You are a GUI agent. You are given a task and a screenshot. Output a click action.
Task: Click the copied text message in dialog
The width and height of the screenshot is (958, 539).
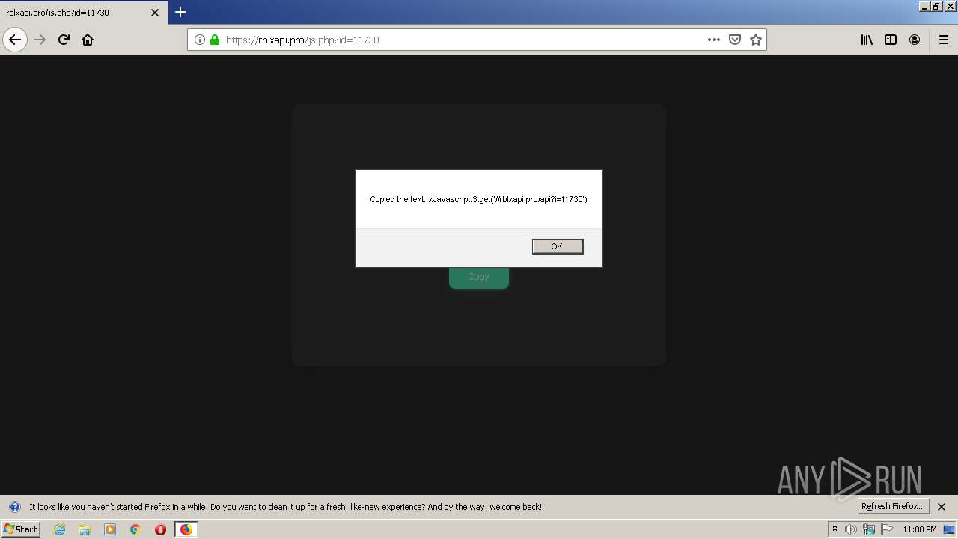(478, 199)
